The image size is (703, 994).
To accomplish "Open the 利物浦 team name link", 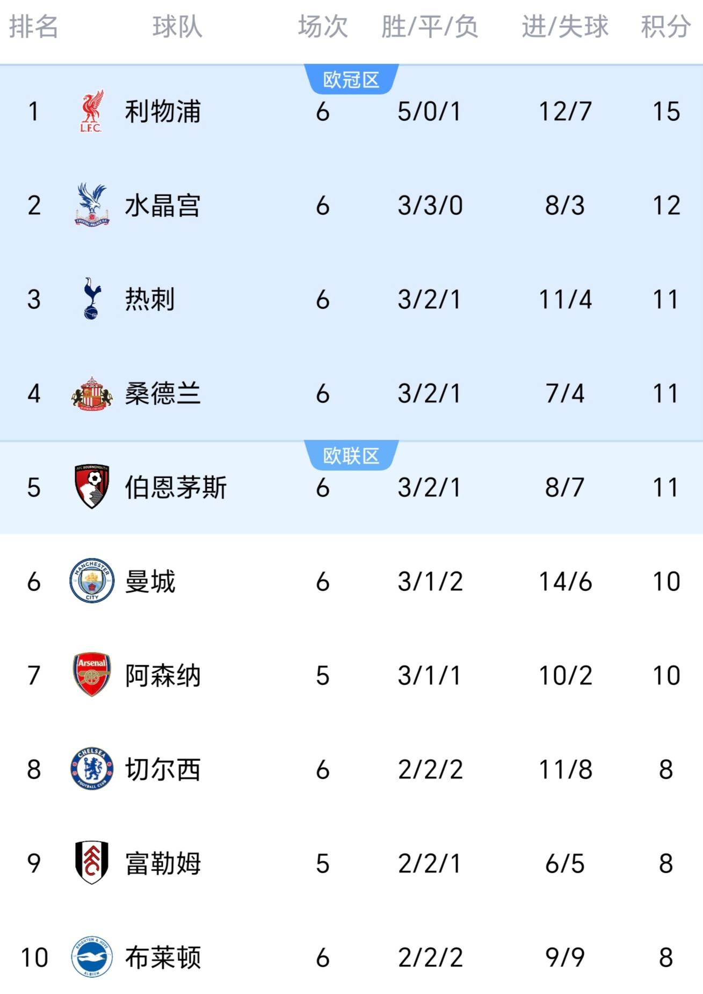I will coord(163,112).
